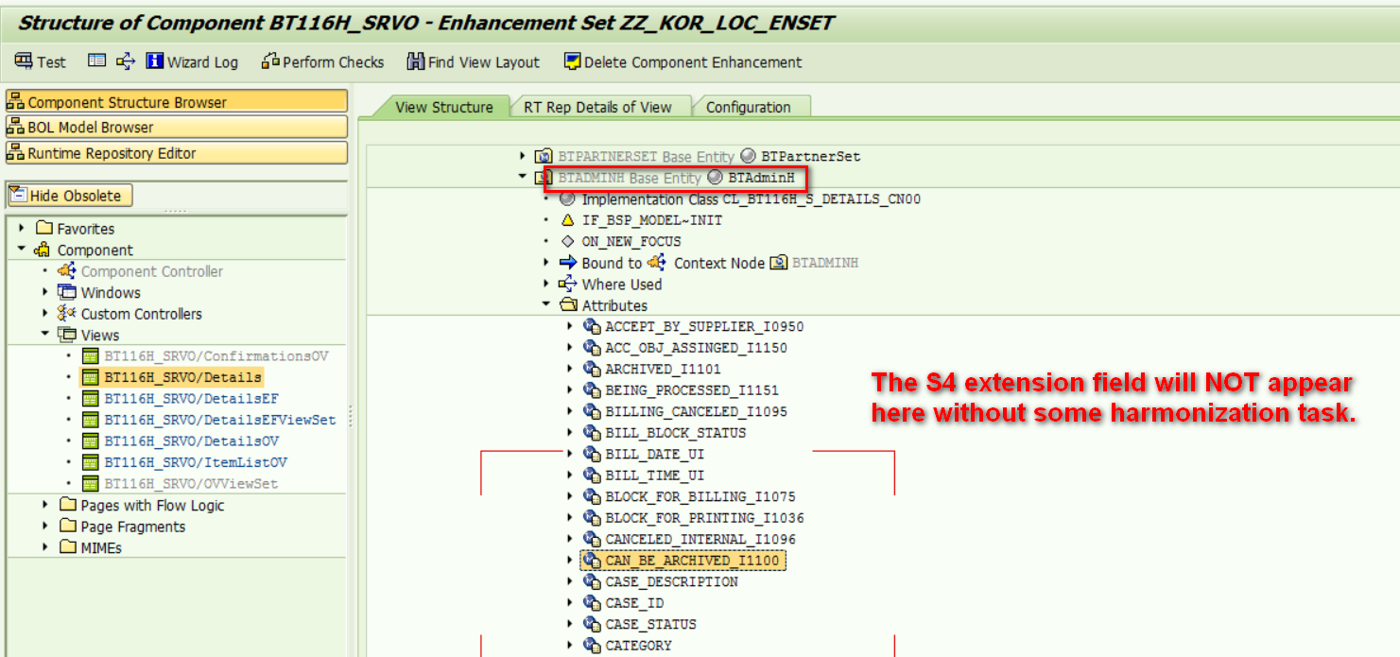This screenshot has width=1400, height=657.
Task: Expand the Windows node
Action: point(44,292)
